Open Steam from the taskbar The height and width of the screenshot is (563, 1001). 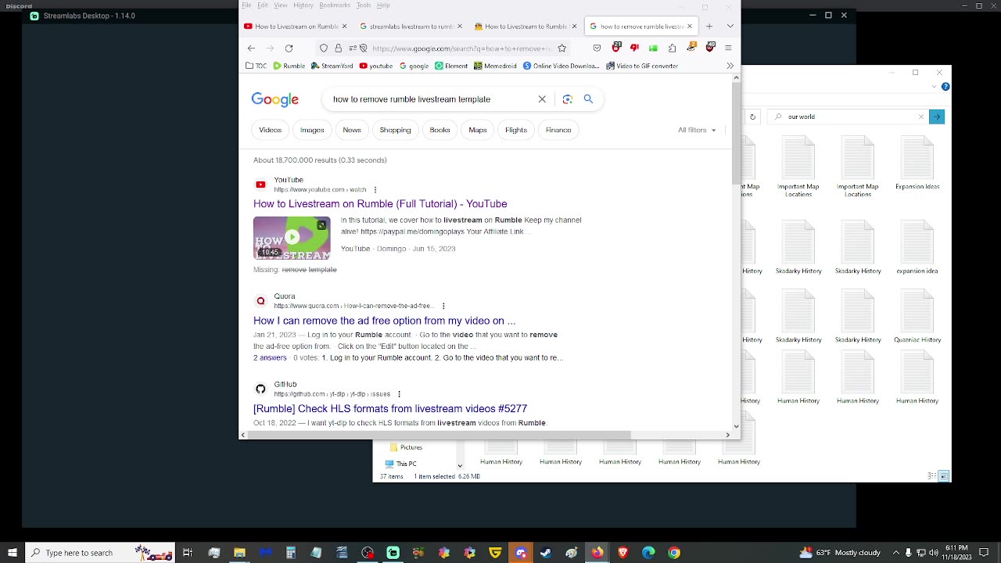546,553
